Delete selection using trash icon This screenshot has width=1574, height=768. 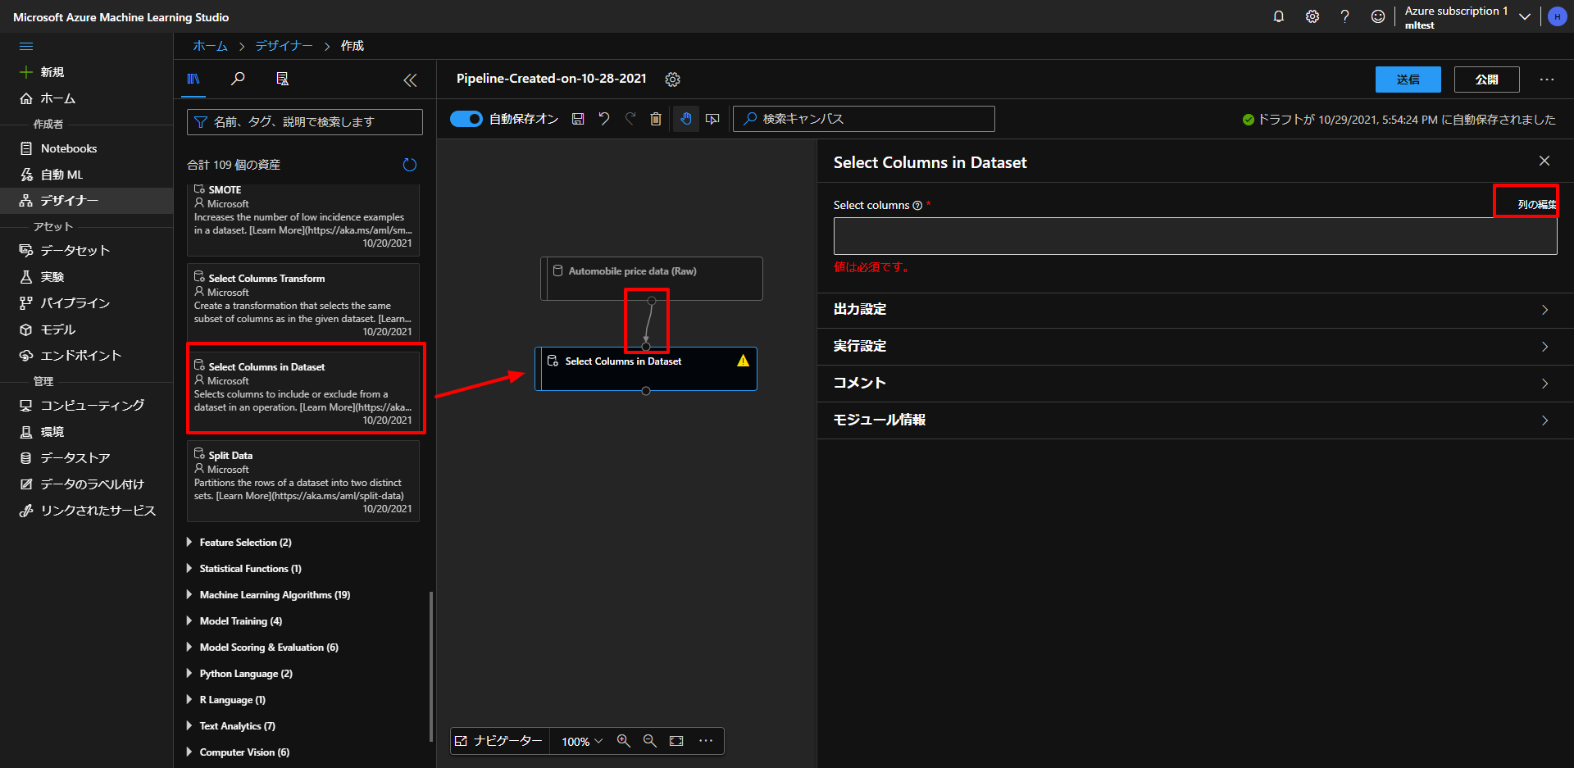(x=656, y=119)
